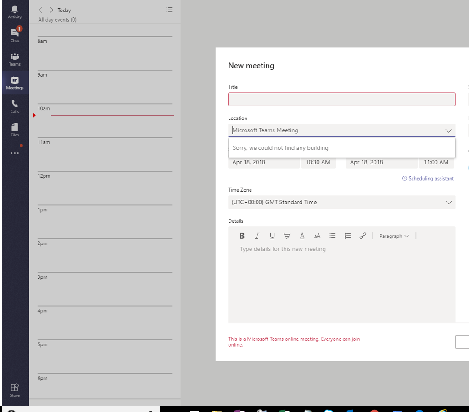Image resolution: width=469 pixels, height=412 pixels.
Task: Jump to Today in the calendar
Action: (x=64, y=11)
